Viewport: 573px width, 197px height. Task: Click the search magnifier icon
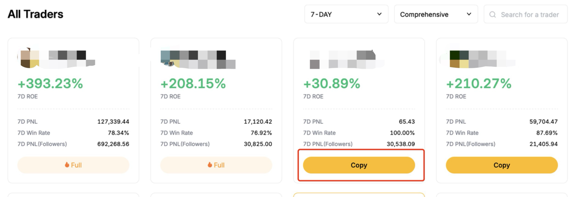click(493, 15)
